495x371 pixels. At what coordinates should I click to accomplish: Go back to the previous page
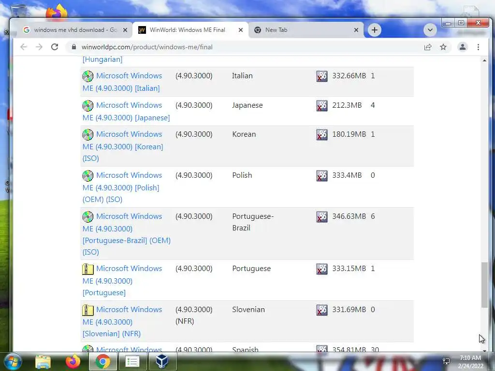point(24,47)
